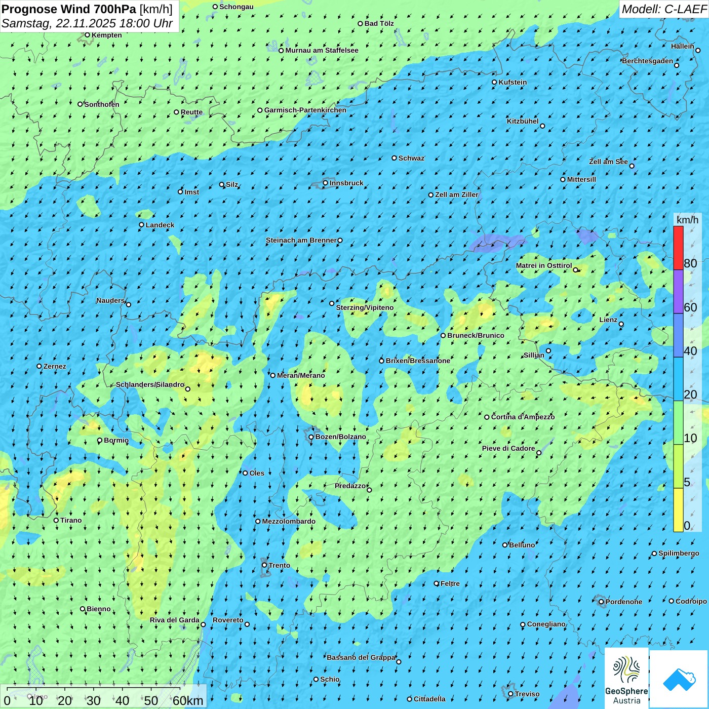The width and height of the screenshot is (709, 709).
Task: Click the Bozen/Bolzano city marker
Action: tap(311, 437)
